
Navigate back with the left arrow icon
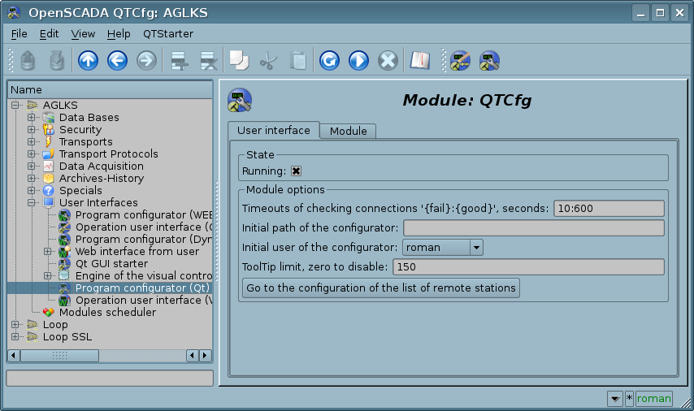point(117,61)
